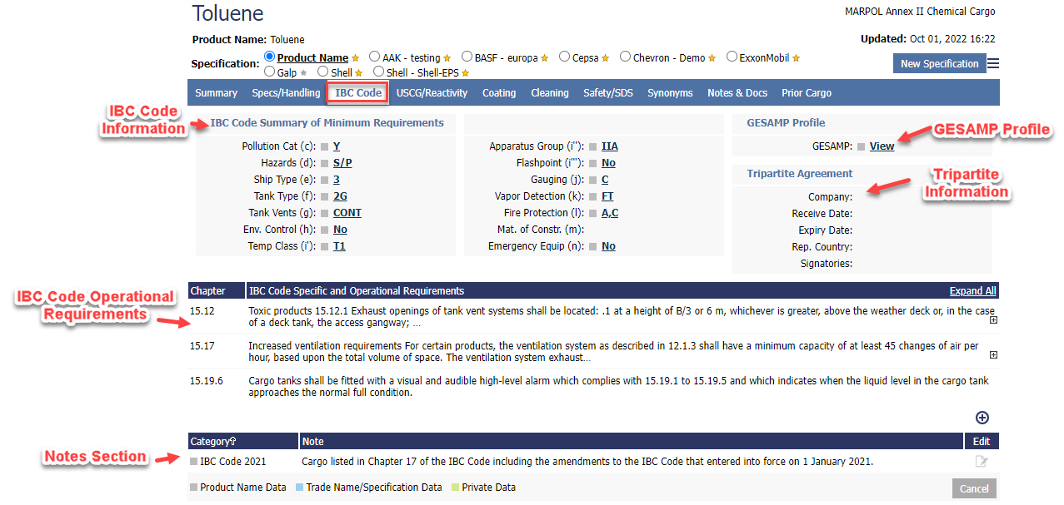Switch to the USCG/Reactivity tab
The height and width of the screenshot is (505, 1064).
(432, 93)
